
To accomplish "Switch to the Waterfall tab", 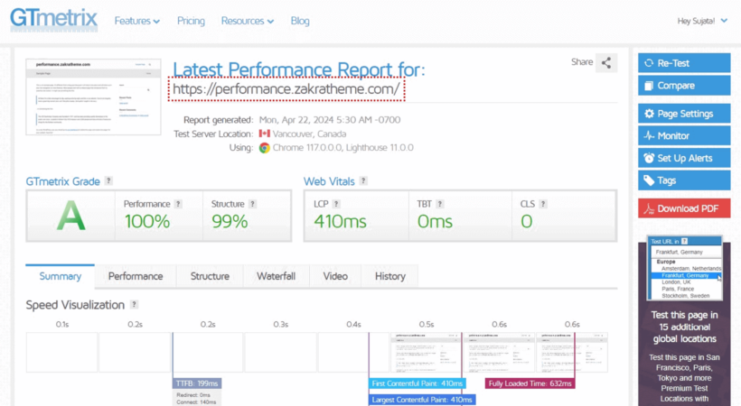I will (276, 276).
